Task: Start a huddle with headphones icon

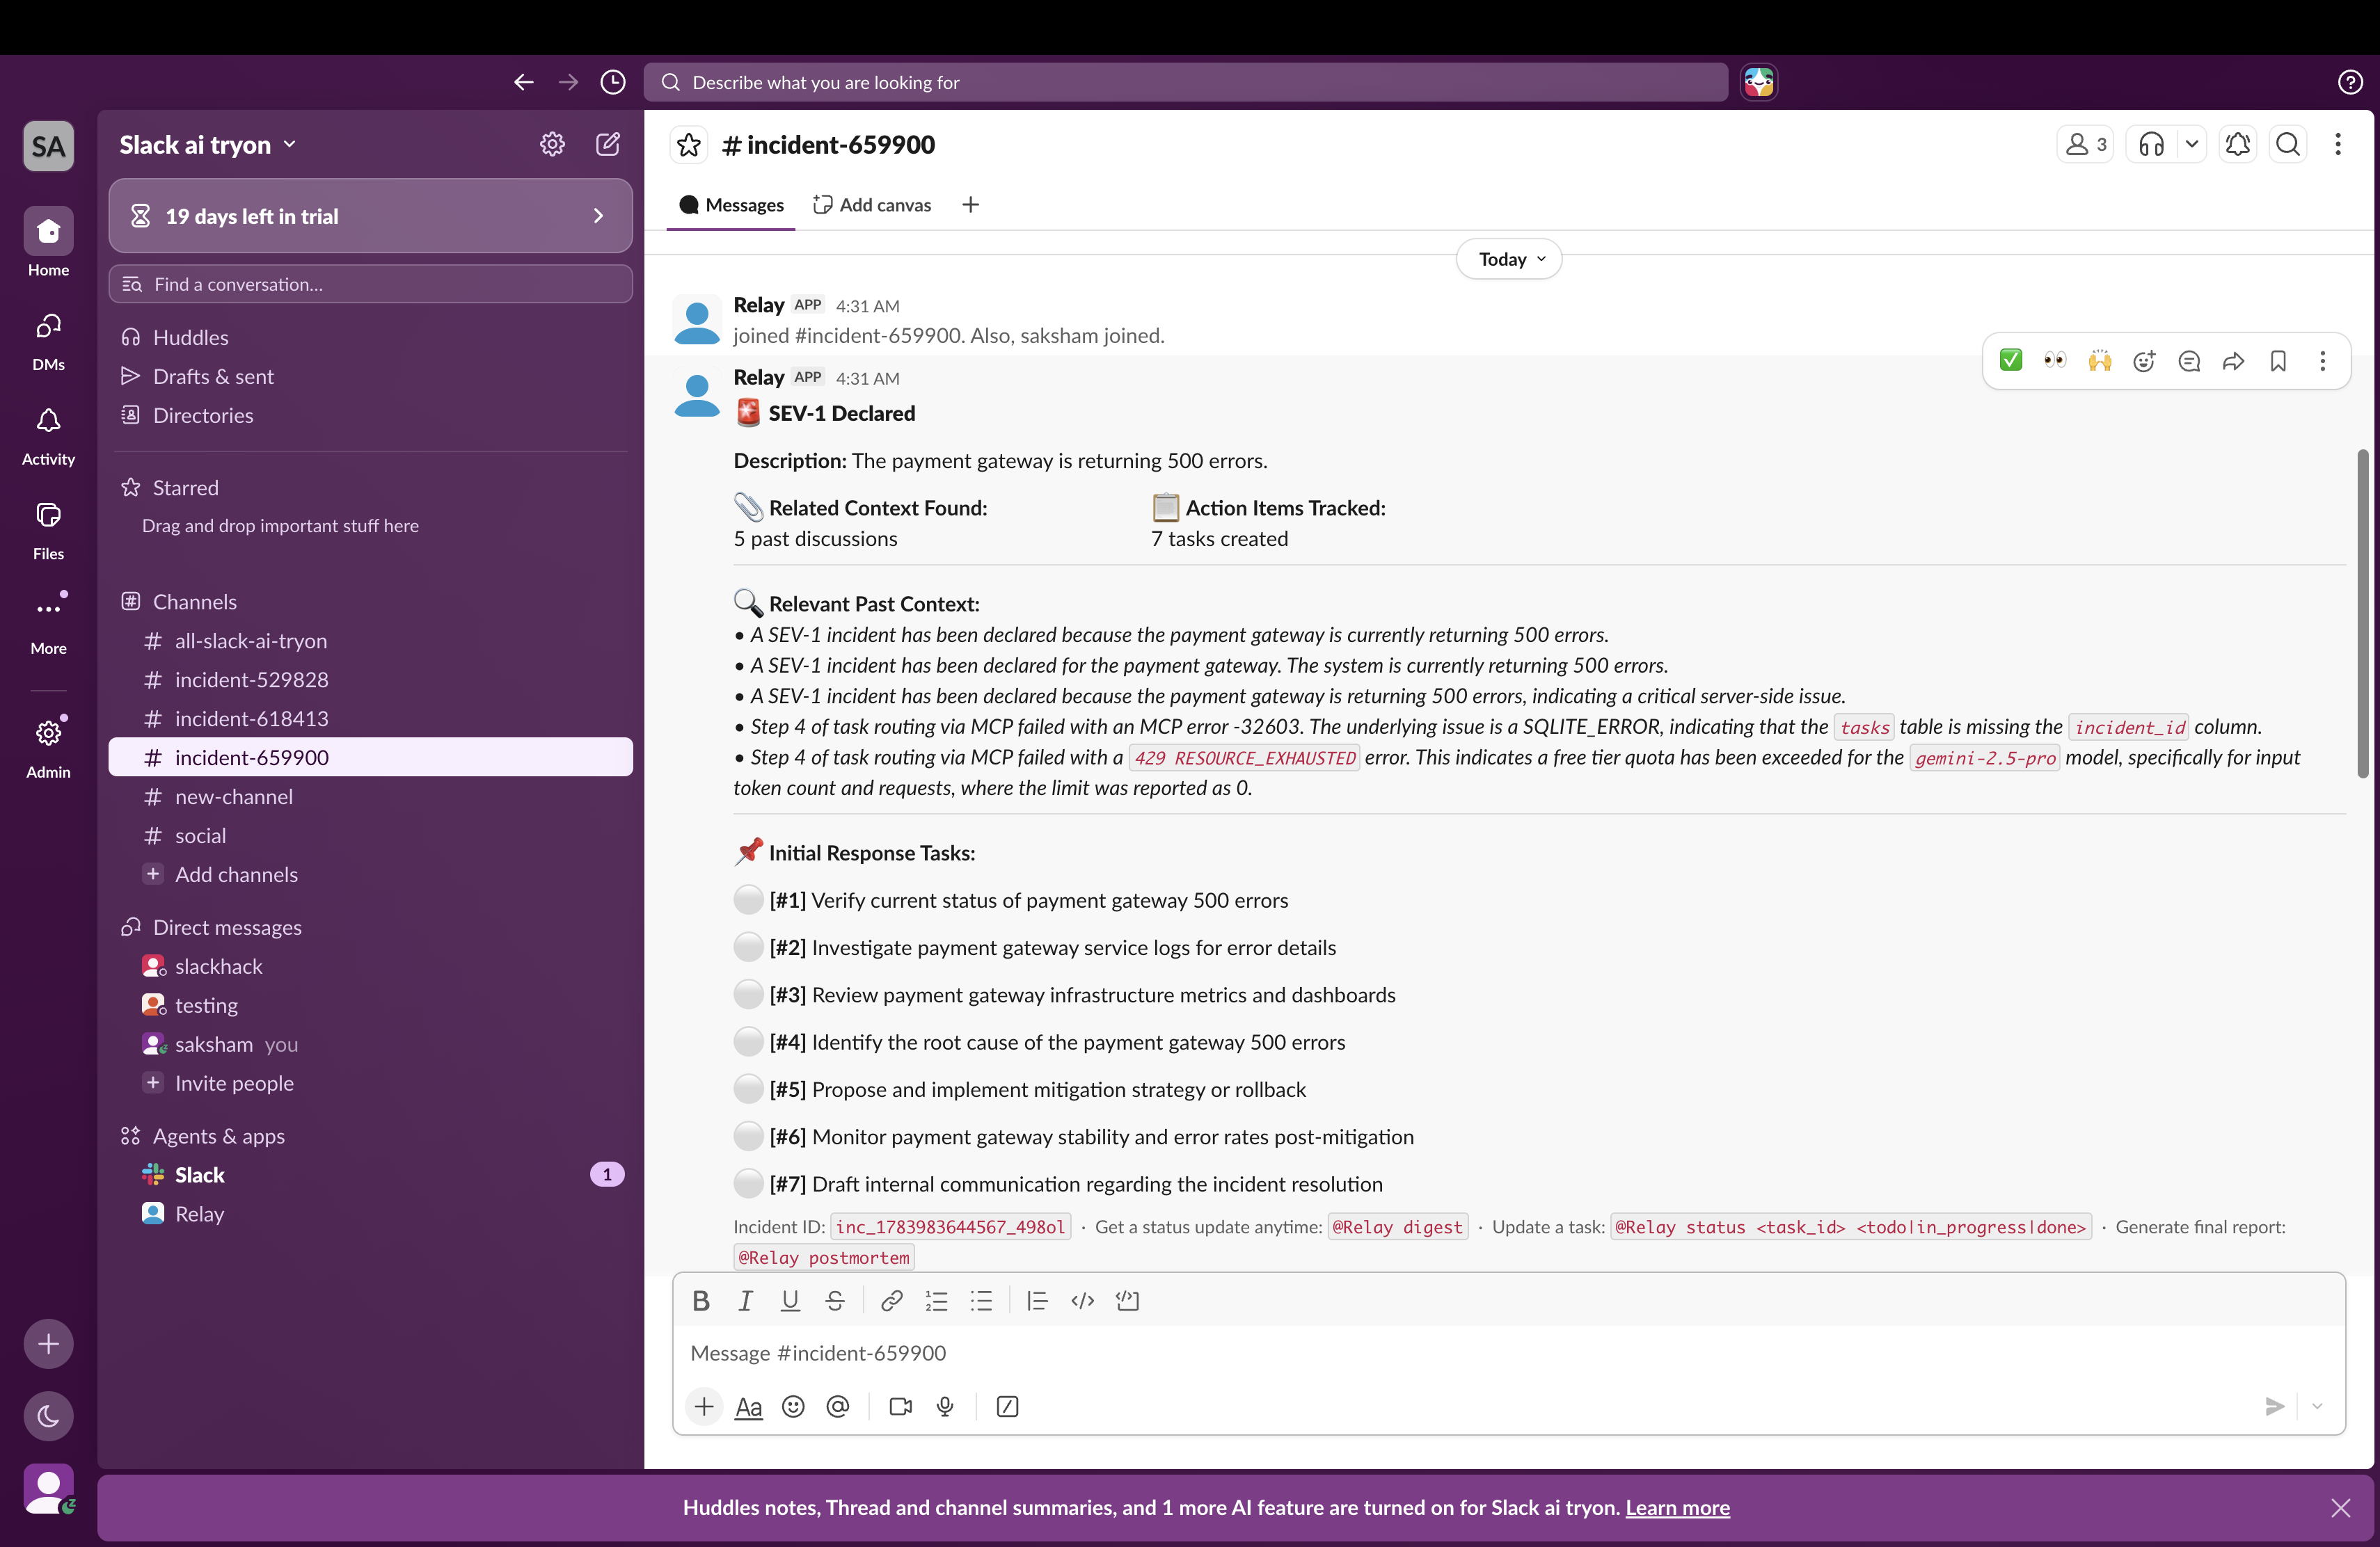Action: tap(2151, 145)
